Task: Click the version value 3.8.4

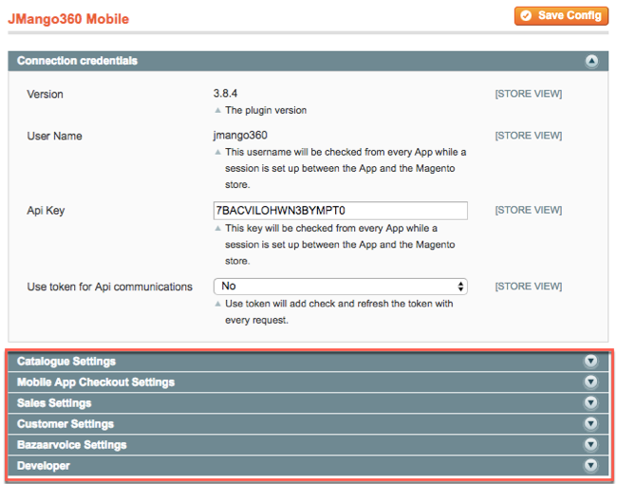Action: click(x=226, y=93)
